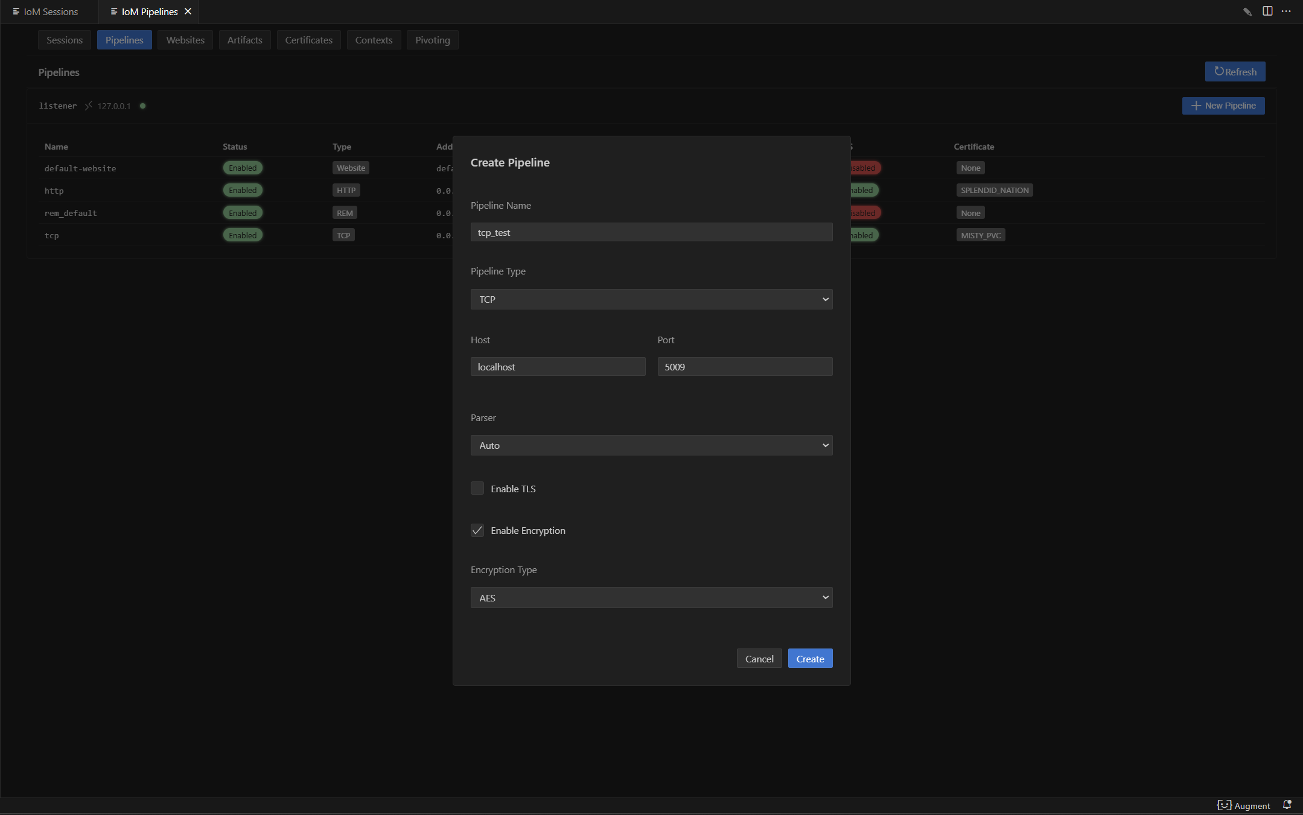The image size is (1303, 815).
Task: Open the Contexts tab
Action: (x=374, y=40)
